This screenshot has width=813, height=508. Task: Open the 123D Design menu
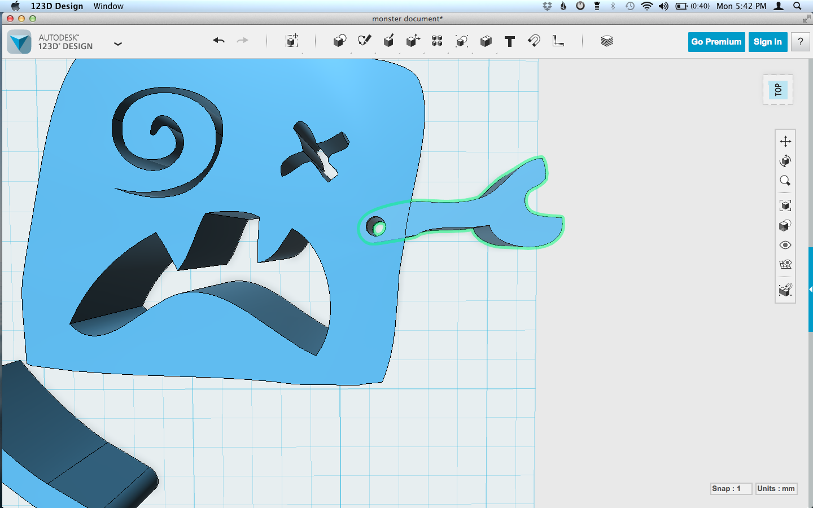pos(57,6)
